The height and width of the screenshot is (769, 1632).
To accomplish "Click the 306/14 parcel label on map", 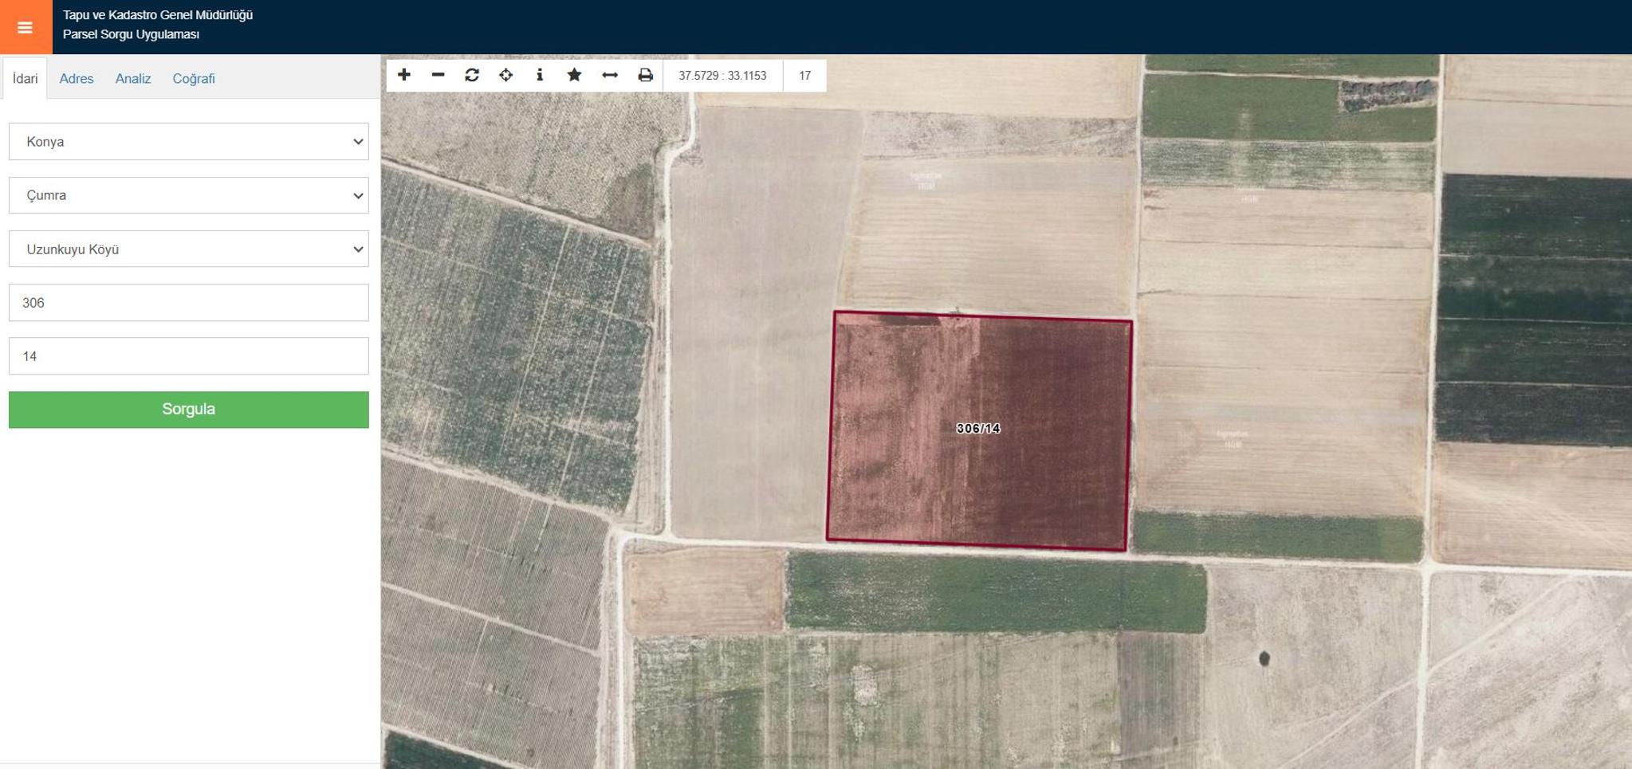I will 978,428.
